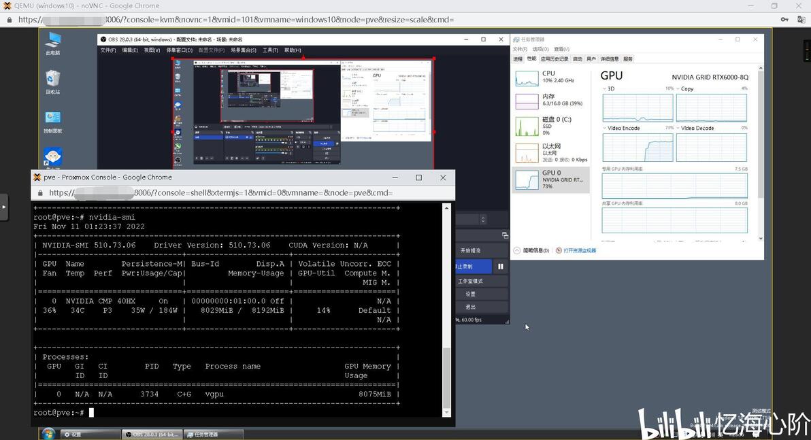
Task: Click the Proxmox terminal scroll-up arrow
Action: pyautogui.click(x=447, y=207)
